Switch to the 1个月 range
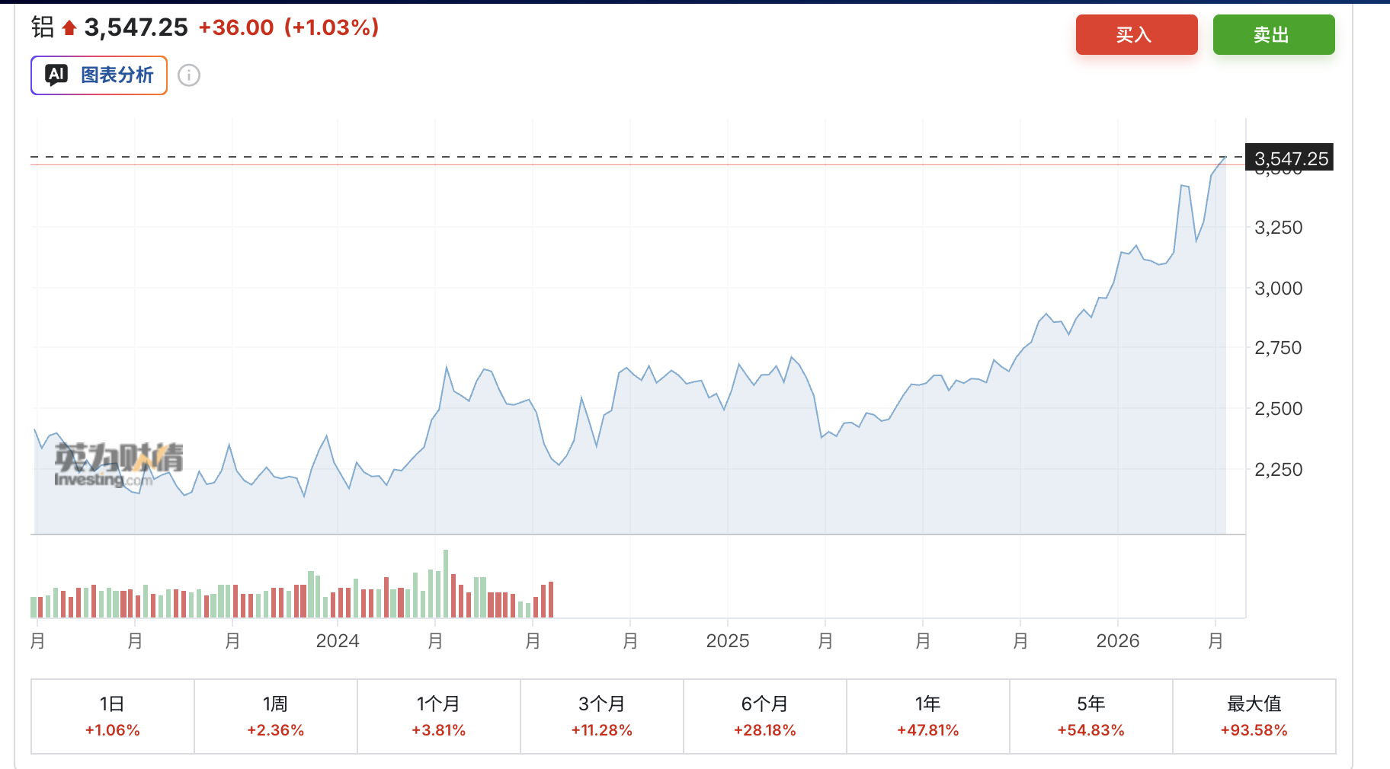 (x=439, y=716)
